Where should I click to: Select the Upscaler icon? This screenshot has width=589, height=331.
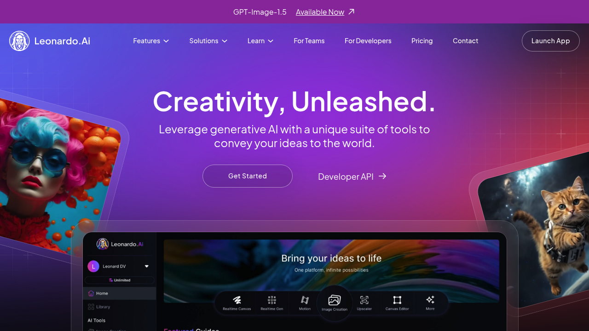tap(364, 300)
